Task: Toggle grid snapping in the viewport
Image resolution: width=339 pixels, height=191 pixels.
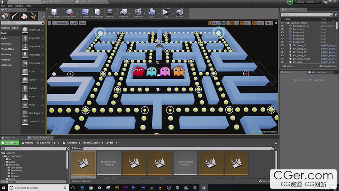Action: click(x=233, y=23)
